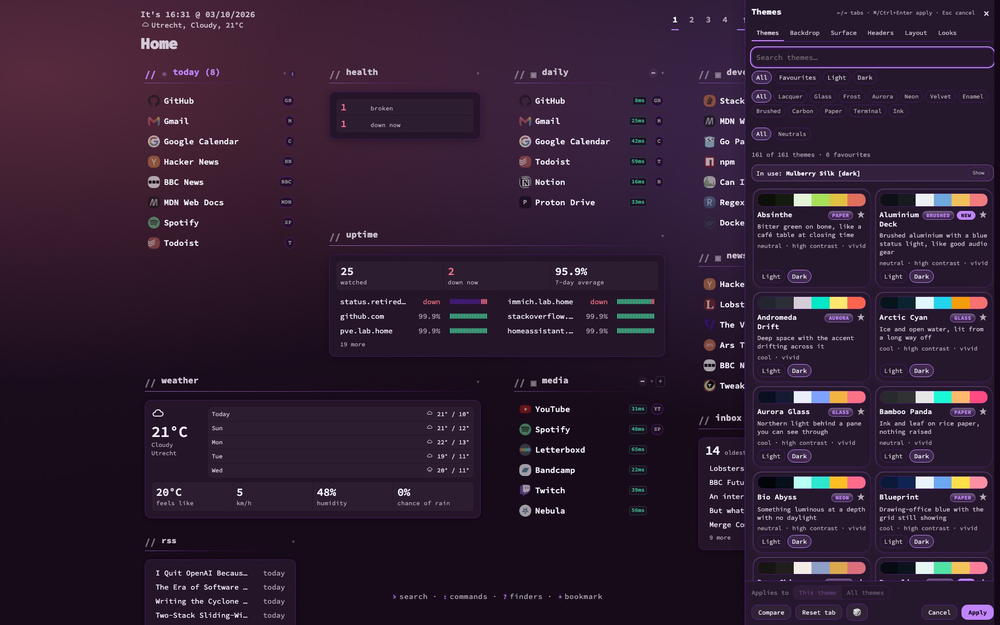Apply changes to All themes
The height and width of the screenshot is (625, 1000).
click(x=865, y=593)
